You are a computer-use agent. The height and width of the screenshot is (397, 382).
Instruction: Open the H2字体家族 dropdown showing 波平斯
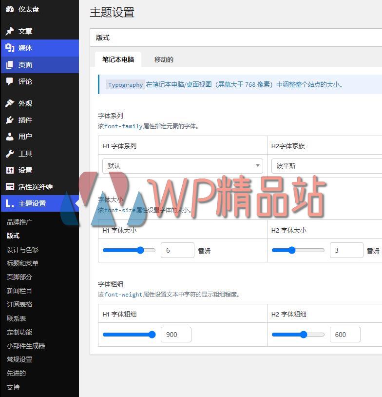[x=326, y=166]
